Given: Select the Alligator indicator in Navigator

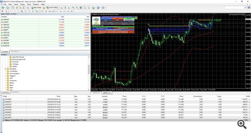Looking at the screenshot, I should click(13, 76).
